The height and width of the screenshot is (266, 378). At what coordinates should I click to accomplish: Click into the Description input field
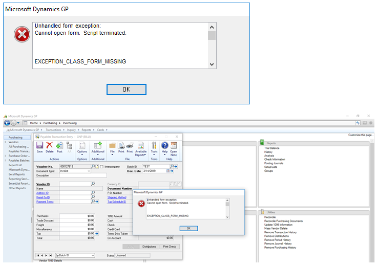pos(82,175)
